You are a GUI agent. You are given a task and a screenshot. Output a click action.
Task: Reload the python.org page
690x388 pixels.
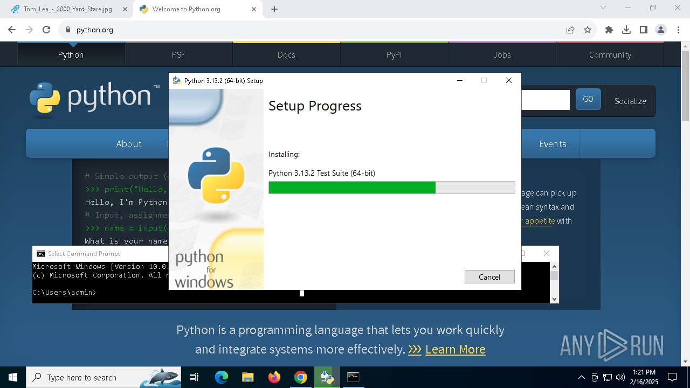(x=46, y=30)
